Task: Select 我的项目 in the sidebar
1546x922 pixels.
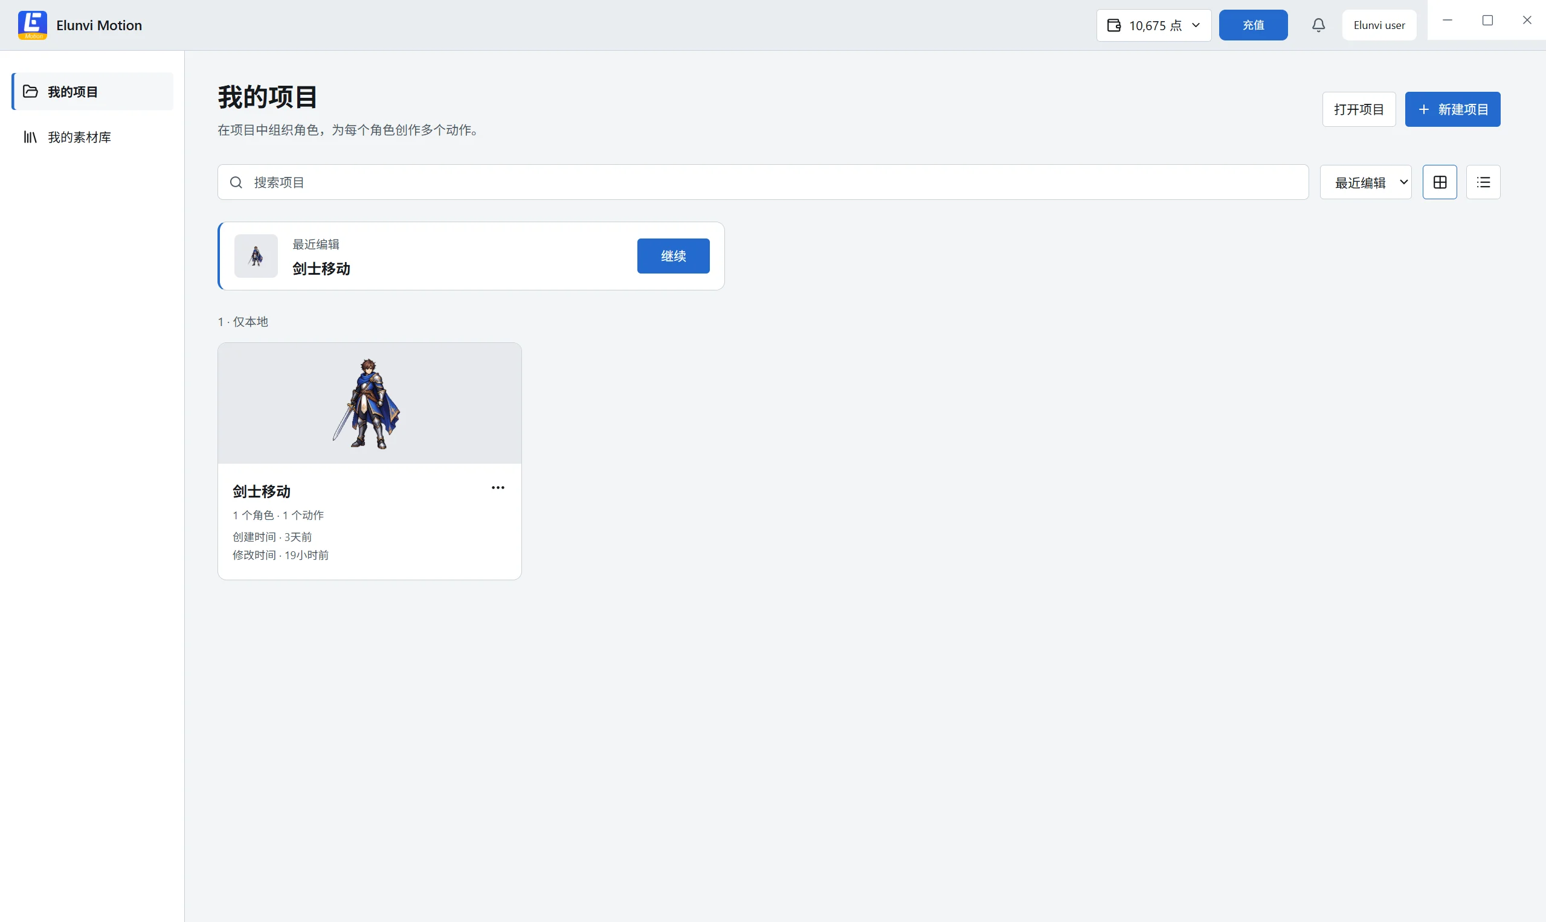Action: click(92, 91)
